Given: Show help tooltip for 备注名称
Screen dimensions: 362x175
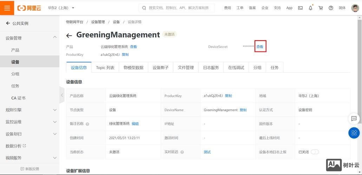Looking at the screenshot, I should pos(87,124).
